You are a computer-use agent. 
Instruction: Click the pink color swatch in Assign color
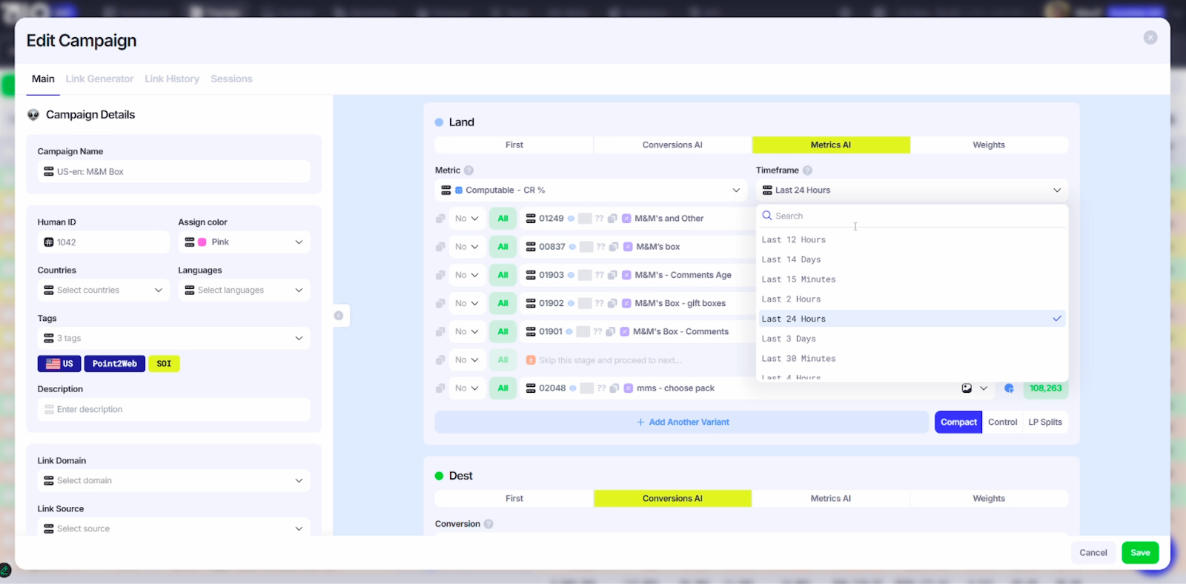click(202, 242)
